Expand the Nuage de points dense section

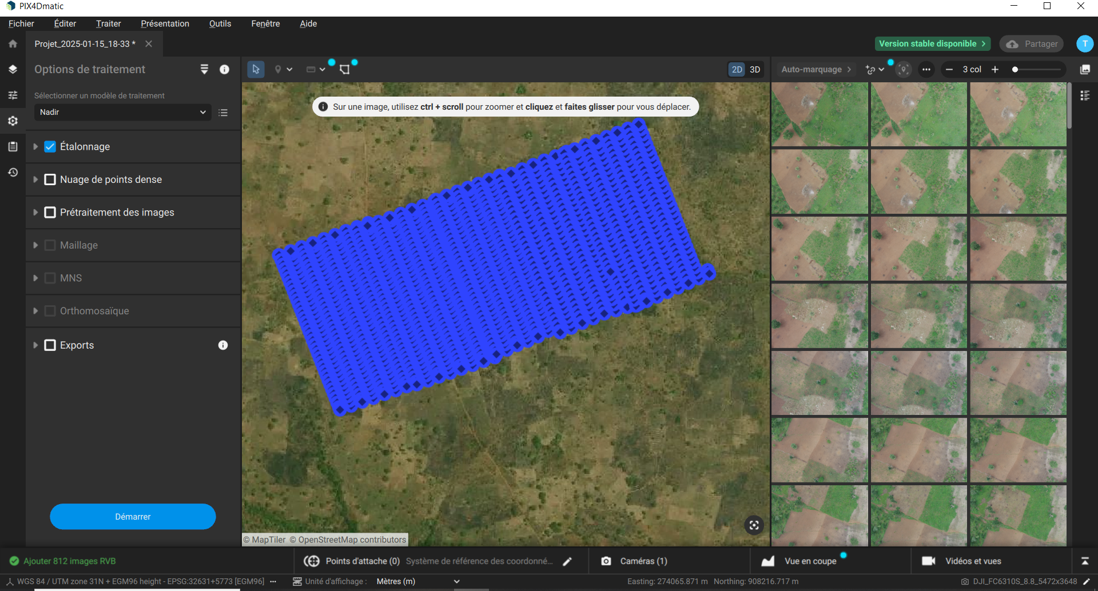coord(35,179)
